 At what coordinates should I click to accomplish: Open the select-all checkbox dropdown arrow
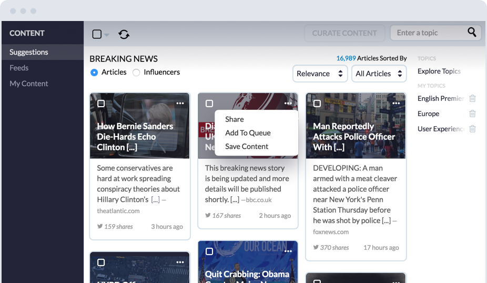coord(107,35)
